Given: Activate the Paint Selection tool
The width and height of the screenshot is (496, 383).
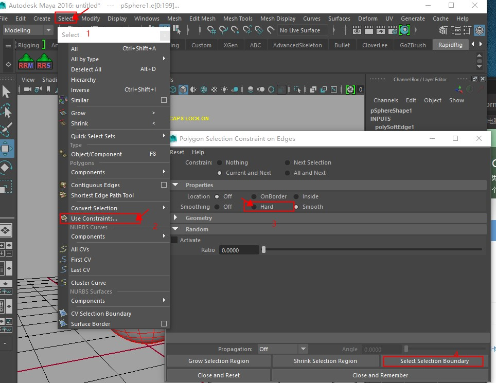Looking at the screenshot, I should pyautogui.click(x=6, y=129).
